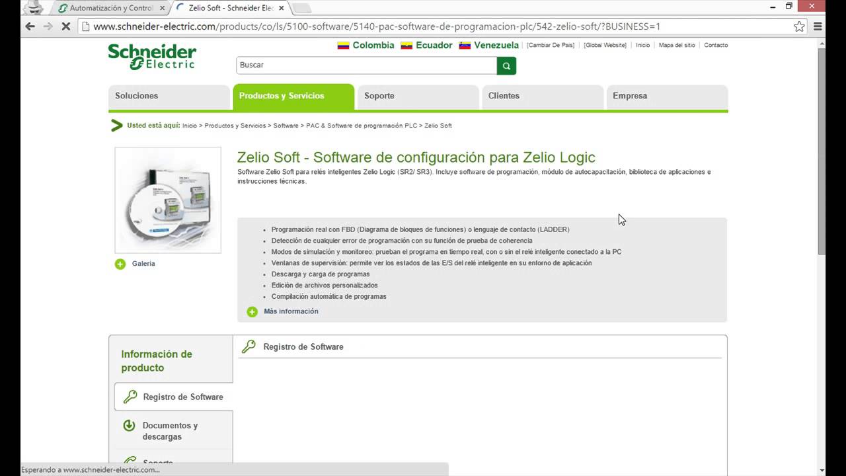The image size is (846, 476).
Task: Click the Cambiar De País link
Action: 551,46
